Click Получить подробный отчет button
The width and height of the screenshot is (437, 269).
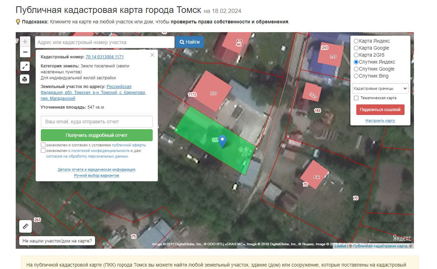click(x=97, y=135)
